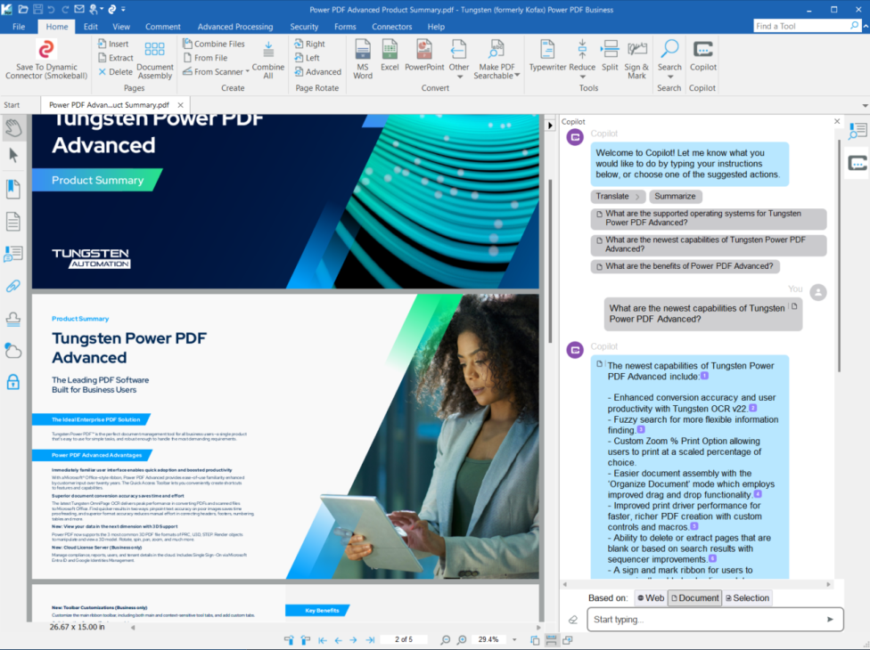Viewport: 870px width, 650px height.
Task: Enable 'Web' as the Copilot answer source
Action: [x=650, y=597]
